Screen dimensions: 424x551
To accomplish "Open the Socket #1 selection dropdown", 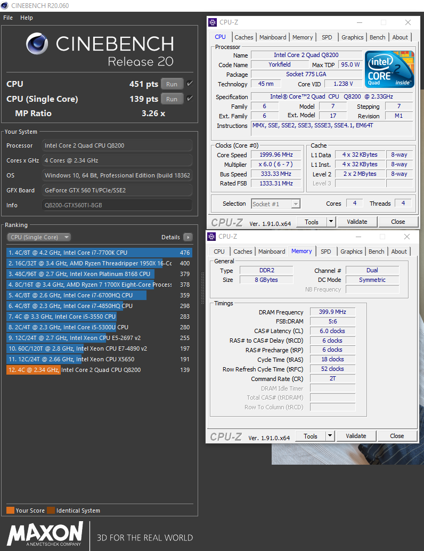I will (276, 204).
